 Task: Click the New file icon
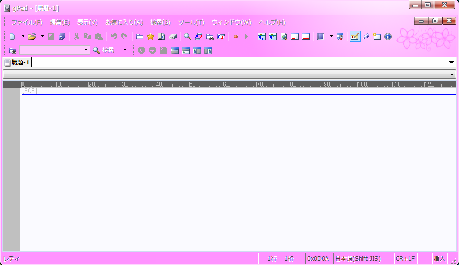pyautogui.click(x=12, y=37)
